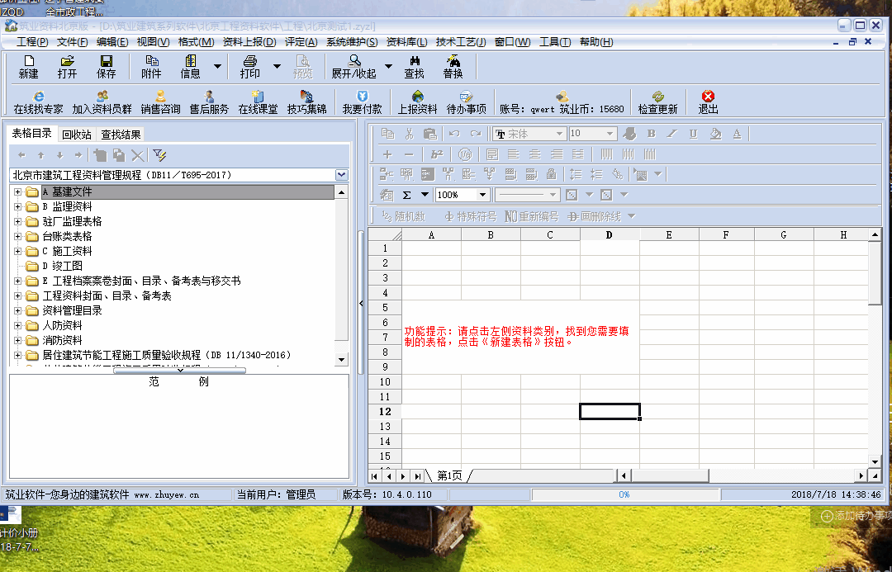Open the 100% zoom dropdown

(x=483, y=195)
